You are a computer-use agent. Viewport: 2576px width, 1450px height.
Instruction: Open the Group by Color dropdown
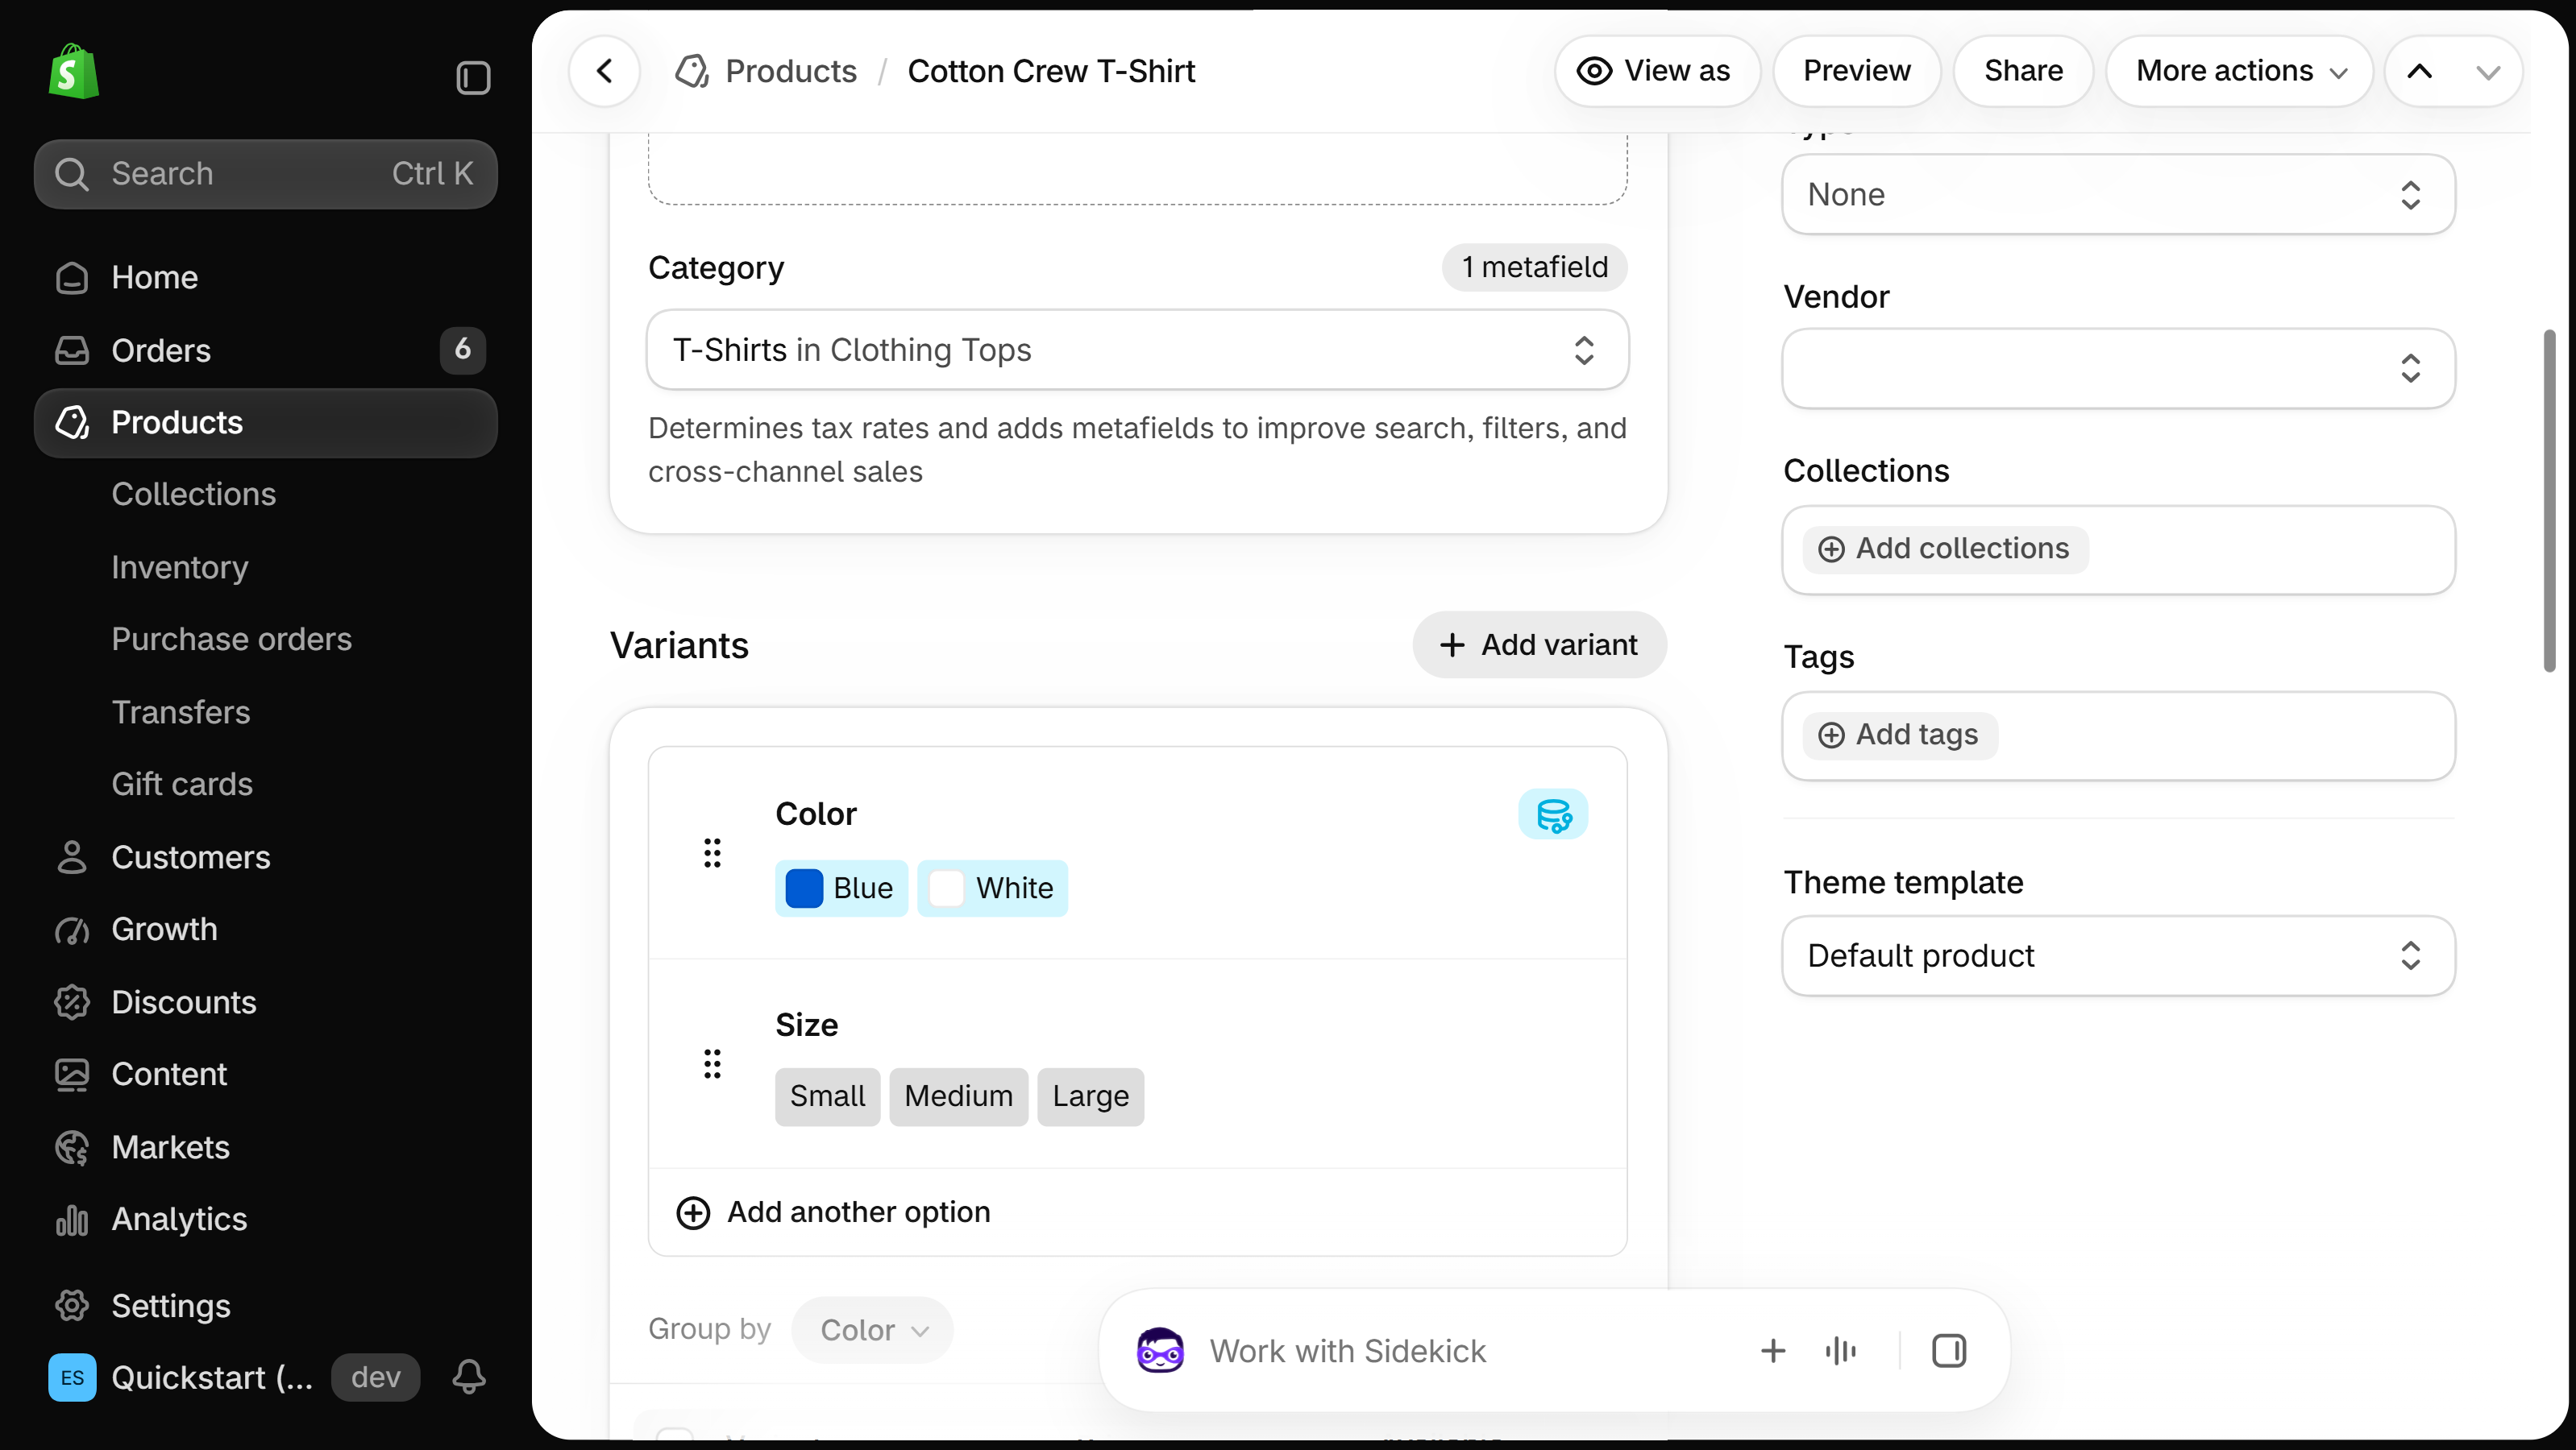click(x=872, y=1329)
